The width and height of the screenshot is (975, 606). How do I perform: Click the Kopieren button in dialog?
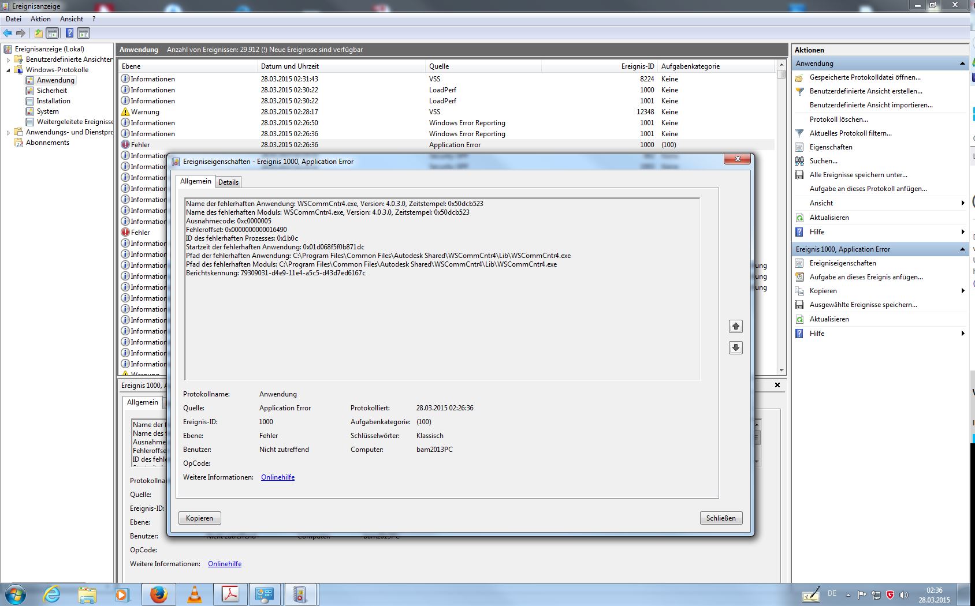click(199, 518)
